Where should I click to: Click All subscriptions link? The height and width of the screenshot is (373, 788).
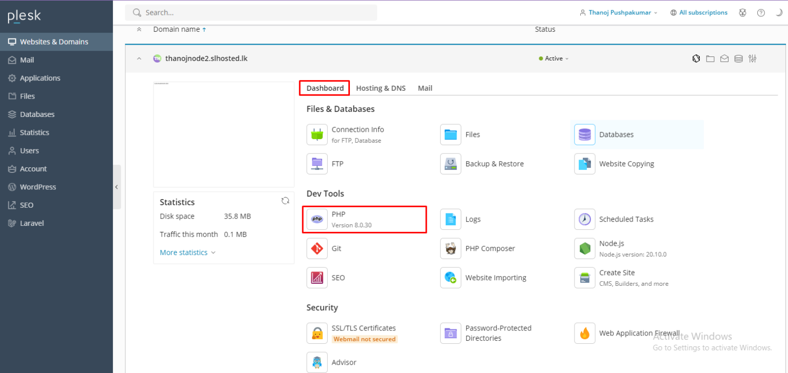[x=703, y=13]
